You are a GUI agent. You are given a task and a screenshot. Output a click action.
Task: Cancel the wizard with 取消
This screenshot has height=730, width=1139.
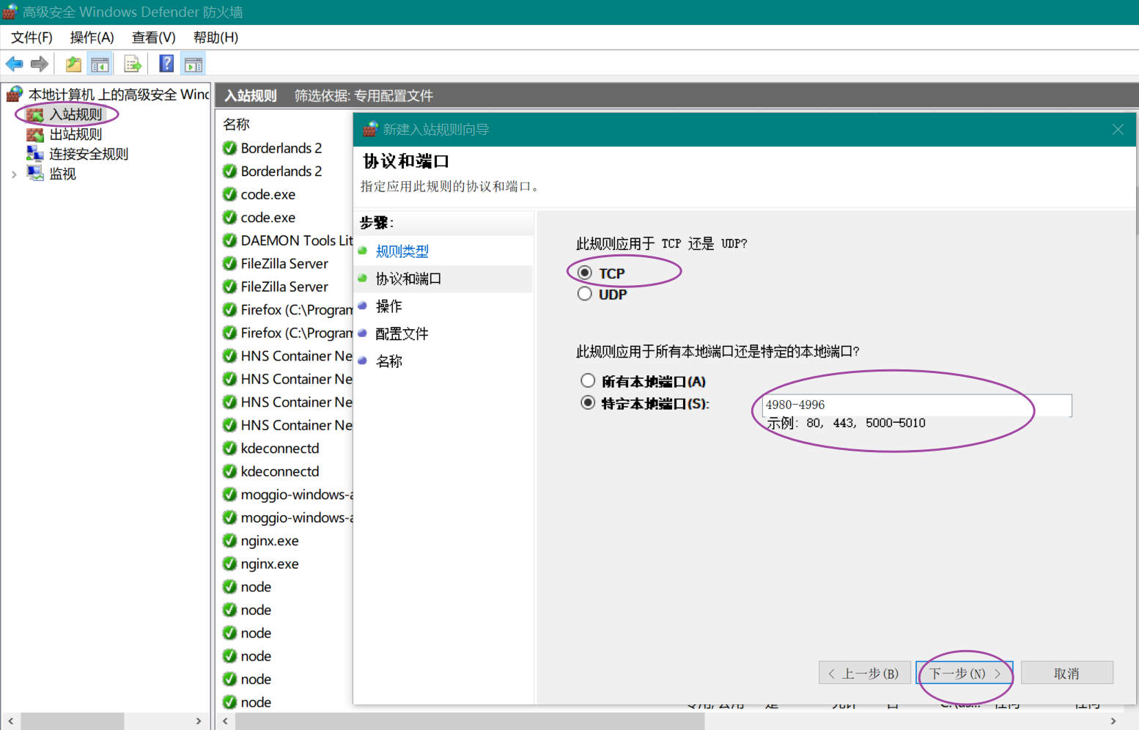click(1067, 673)
